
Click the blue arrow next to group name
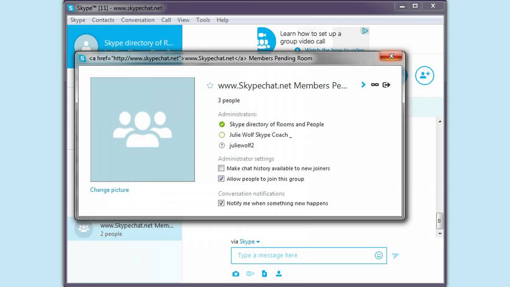pyautogui.click(x=363, y=85)
